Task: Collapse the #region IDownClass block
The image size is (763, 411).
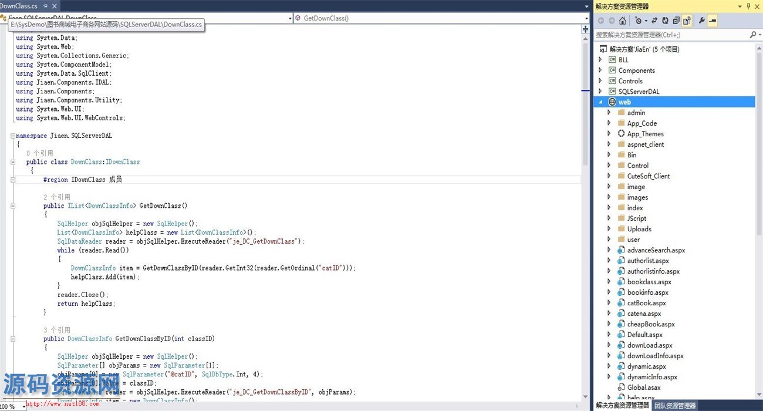Action: [x=13, y=180]
